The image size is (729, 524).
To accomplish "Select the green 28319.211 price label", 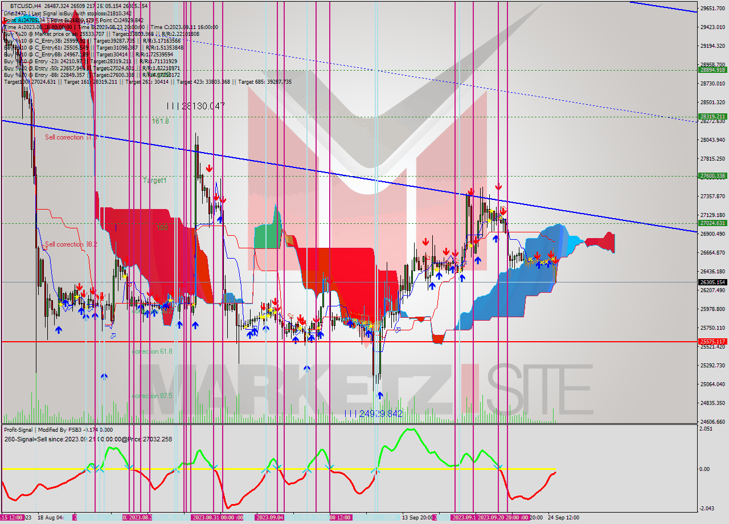I will point(712,117).
